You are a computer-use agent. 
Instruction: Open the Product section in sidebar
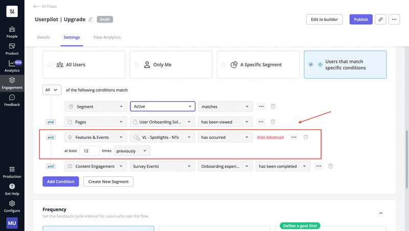pyautogui.click(x=12, y=49)
